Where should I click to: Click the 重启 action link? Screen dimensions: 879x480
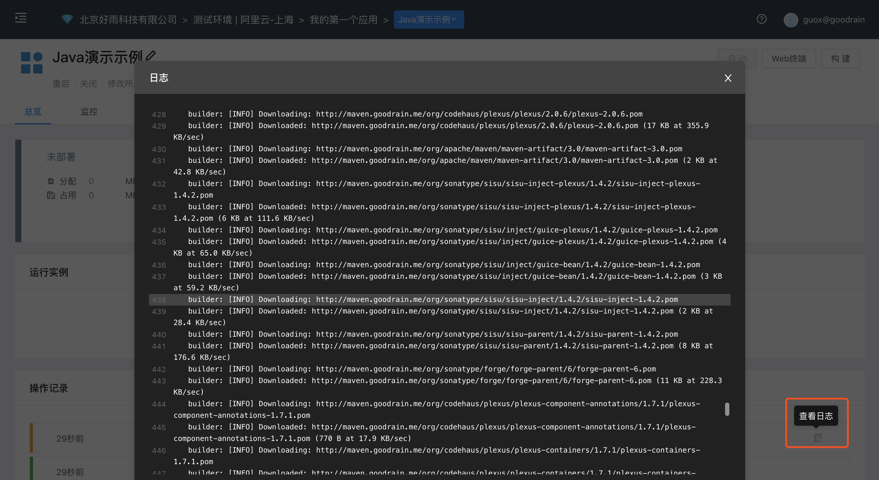[x=61, y=84]
